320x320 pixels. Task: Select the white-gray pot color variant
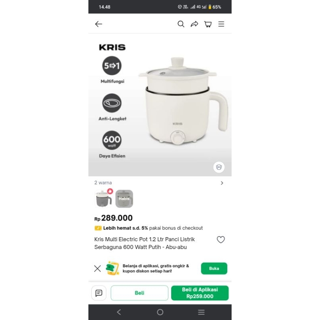(x=104, y=198)
